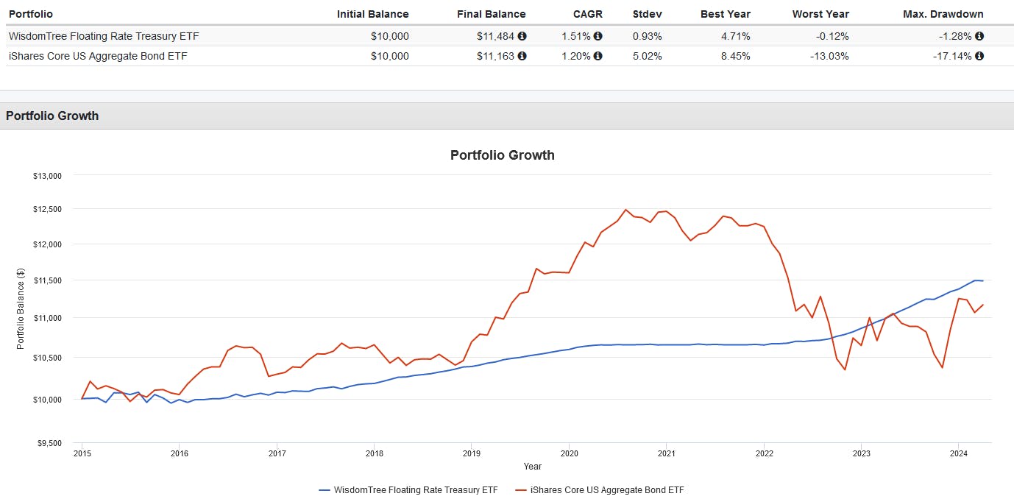Toggle iShares Core US Aggregate legend label
Image resolution: width=1014 pixels, height=499 pixels.
607,489
